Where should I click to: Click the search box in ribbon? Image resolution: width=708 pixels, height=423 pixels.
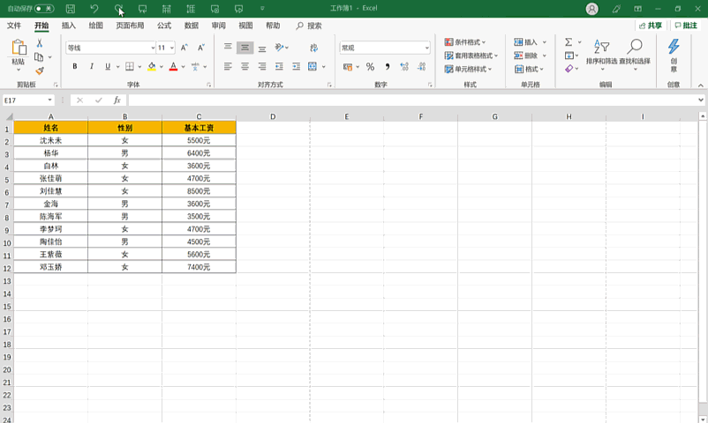pyautogui.click(x=309, y=26)
